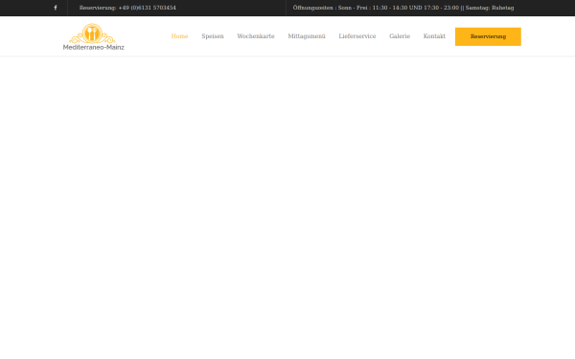Go to the Home menu item
This screenshot has height=359, width=575.
point(180,36)
